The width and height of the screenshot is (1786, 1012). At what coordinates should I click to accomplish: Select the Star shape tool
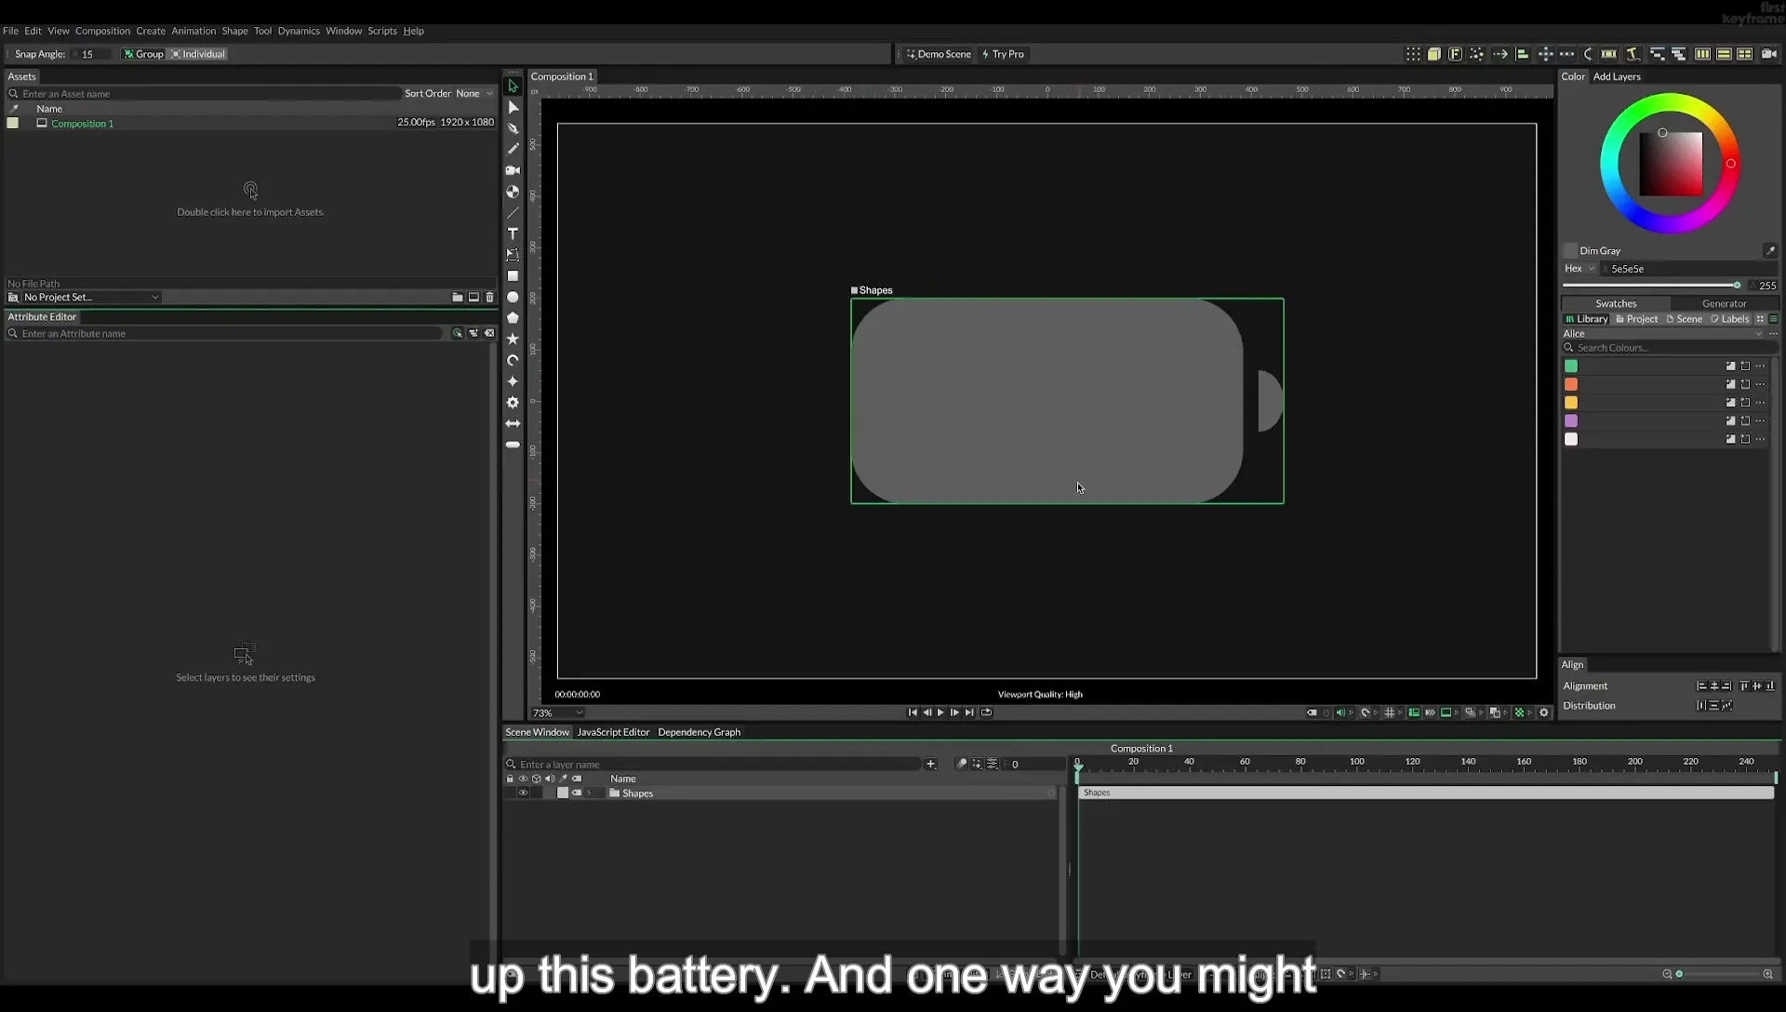click(513, 340)
